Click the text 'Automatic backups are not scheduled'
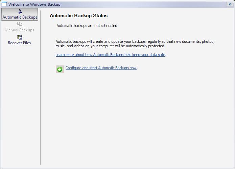This screenshot has width=235, height=169. point(87,26)
